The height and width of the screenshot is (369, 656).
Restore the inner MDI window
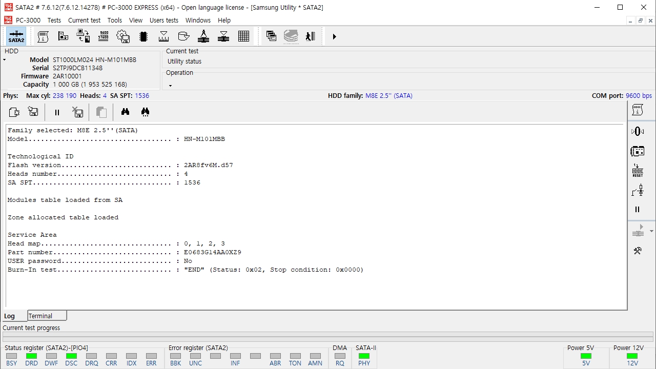point(641,20)
